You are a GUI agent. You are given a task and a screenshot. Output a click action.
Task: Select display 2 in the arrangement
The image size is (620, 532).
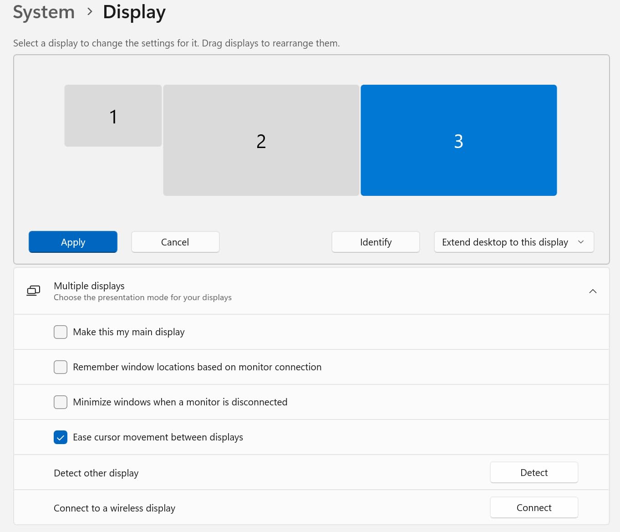[x=261, y=140]
